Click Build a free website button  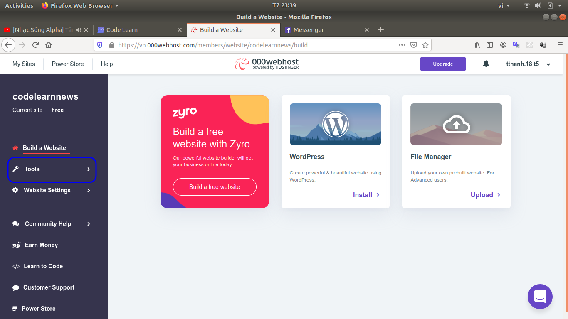[215, 187]
